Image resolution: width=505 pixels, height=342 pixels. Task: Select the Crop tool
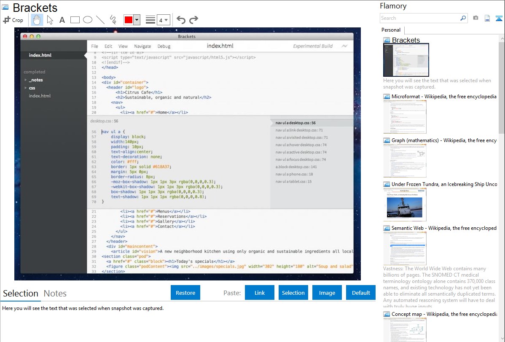13,20
